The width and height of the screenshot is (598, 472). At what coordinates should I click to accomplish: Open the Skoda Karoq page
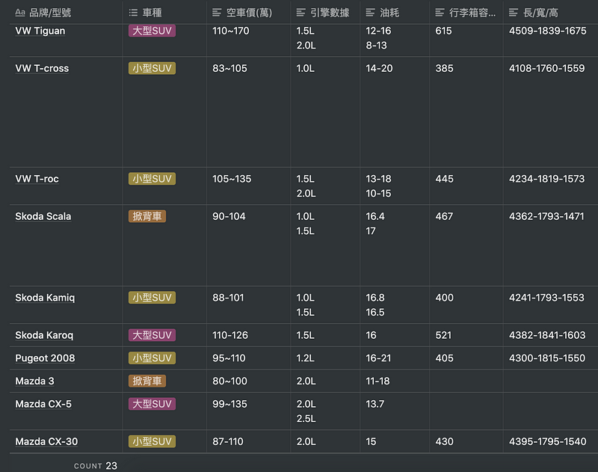pos(44,335)
